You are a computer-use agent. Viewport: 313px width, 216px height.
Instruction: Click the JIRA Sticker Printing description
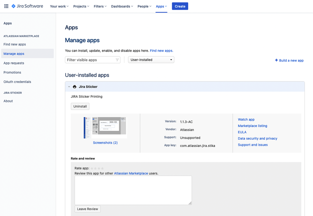[x=87, y=96]
